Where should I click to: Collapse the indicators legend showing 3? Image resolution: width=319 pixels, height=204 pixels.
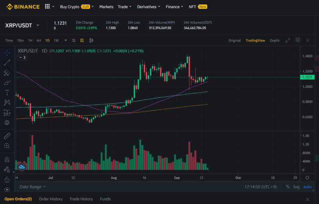(x=22, y=57)
